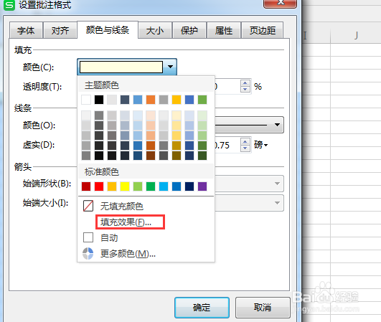The width and height of the screenshot is (381, 322).
Task: Increase line weight with the up arrow
Action: 245,141
